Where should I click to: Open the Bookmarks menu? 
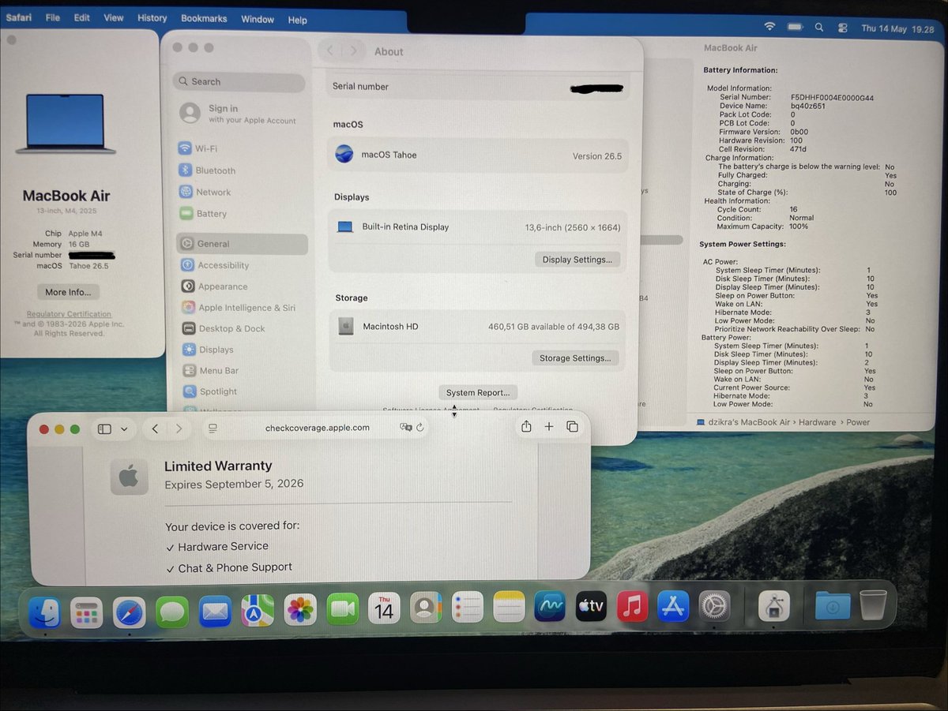click(204, 18)
